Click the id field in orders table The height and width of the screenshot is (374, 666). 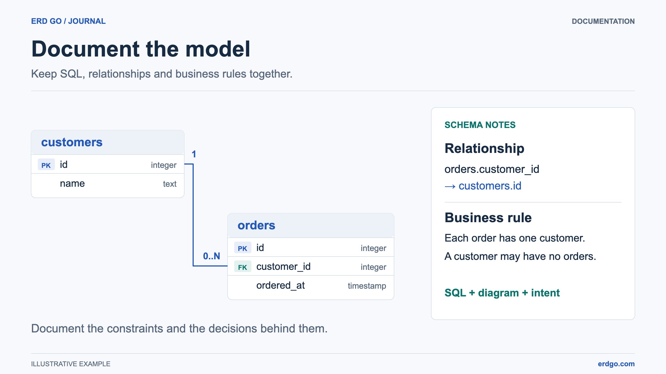point(260,248)
